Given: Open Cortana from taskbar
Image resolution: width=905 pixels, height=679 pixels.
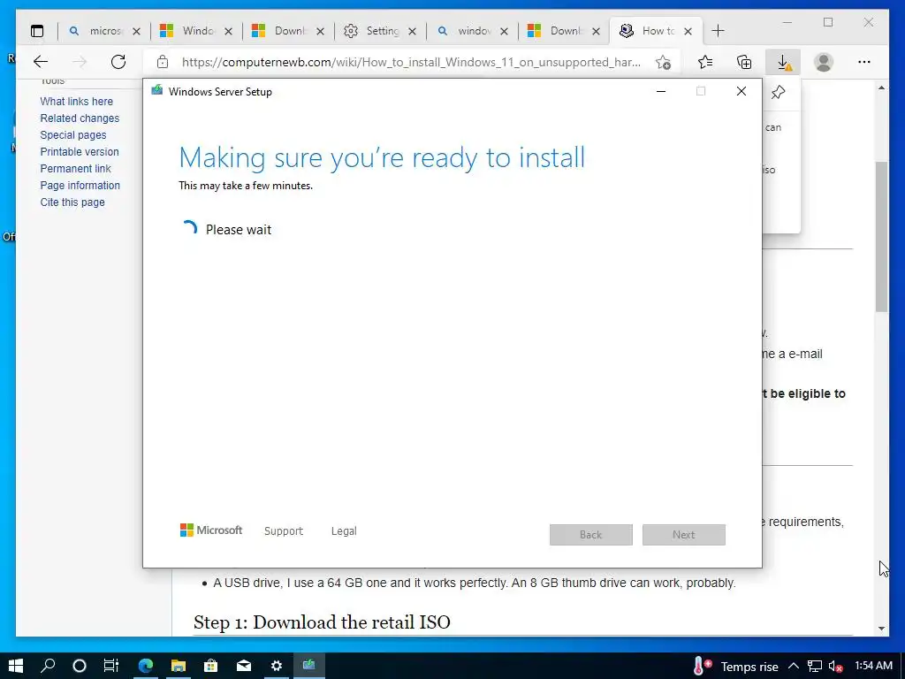Looking at the screenshot, I should click(x=80, y=666).
